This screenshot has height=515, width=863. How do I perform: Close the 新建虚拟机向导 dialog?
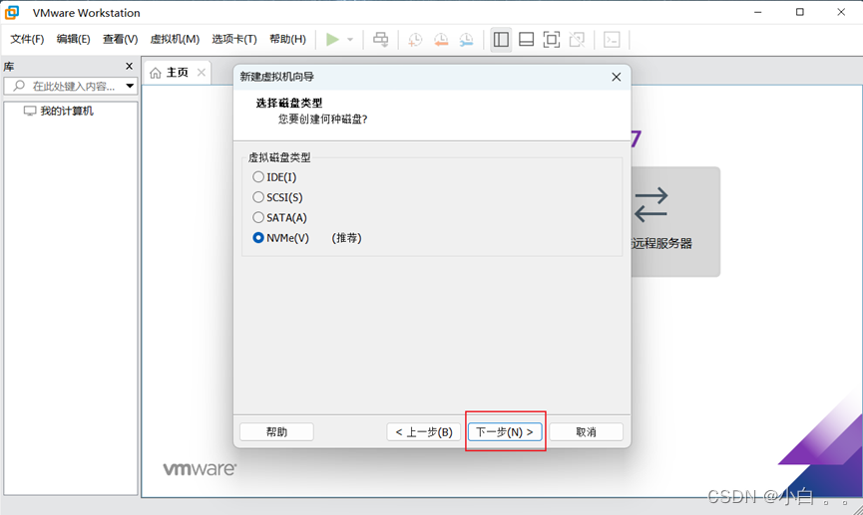click(617, 77)
